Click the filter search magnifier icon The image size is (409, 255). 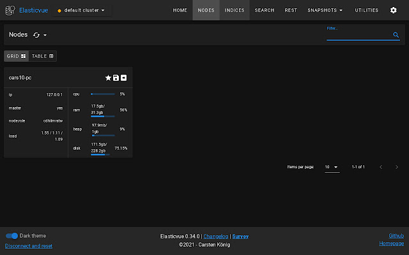point(396,34)
